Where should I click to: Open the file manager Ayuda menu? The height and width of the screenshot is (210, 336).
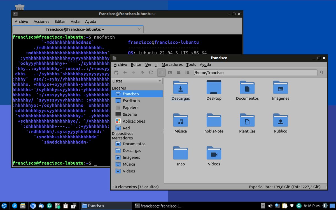(x=205, y=65)
